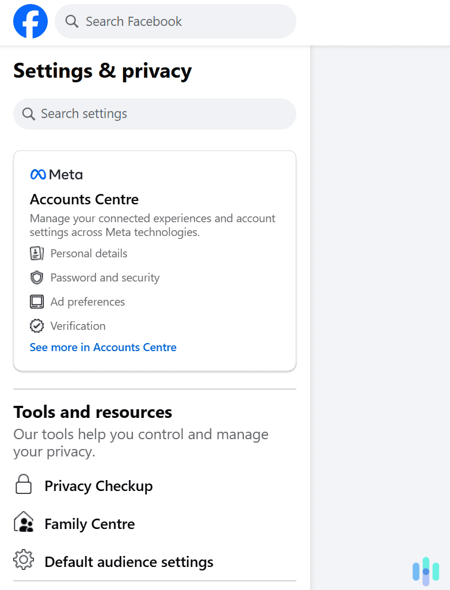The image size is (450, 590).
Task: Open the floating widget at bottom right
Action: coord(425,570)
